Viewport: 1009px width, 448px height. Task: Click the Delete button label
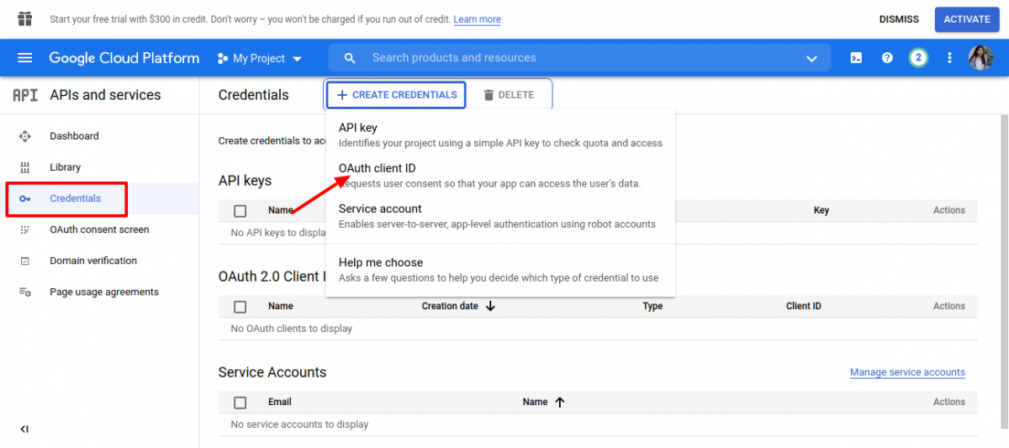pos(516,95)
